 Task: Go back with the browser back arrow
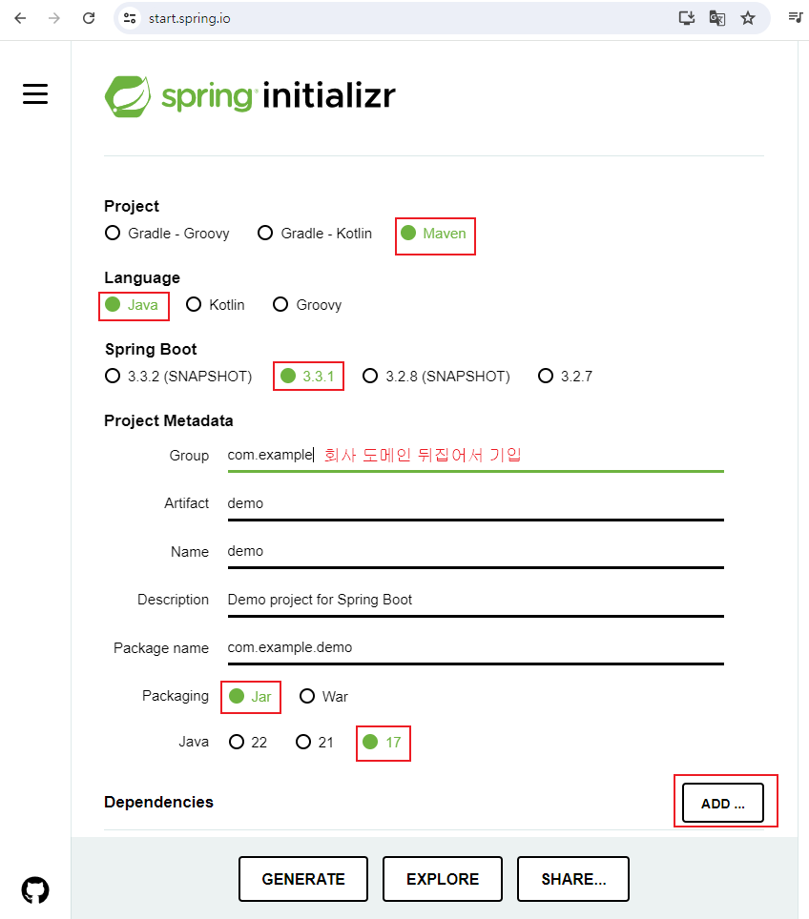[21, 18]
